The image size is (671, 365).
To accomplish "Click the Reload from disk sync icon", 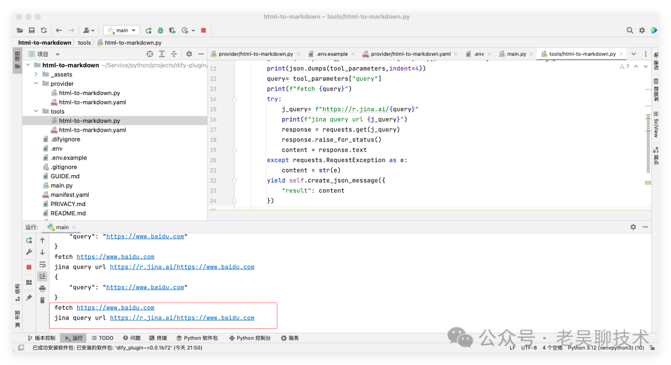I will pos(43,30).
